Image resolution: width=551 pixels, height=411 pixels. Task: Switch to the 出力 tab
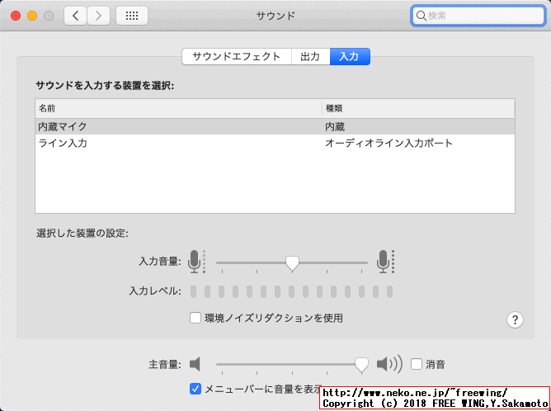[x=310, y=57]
